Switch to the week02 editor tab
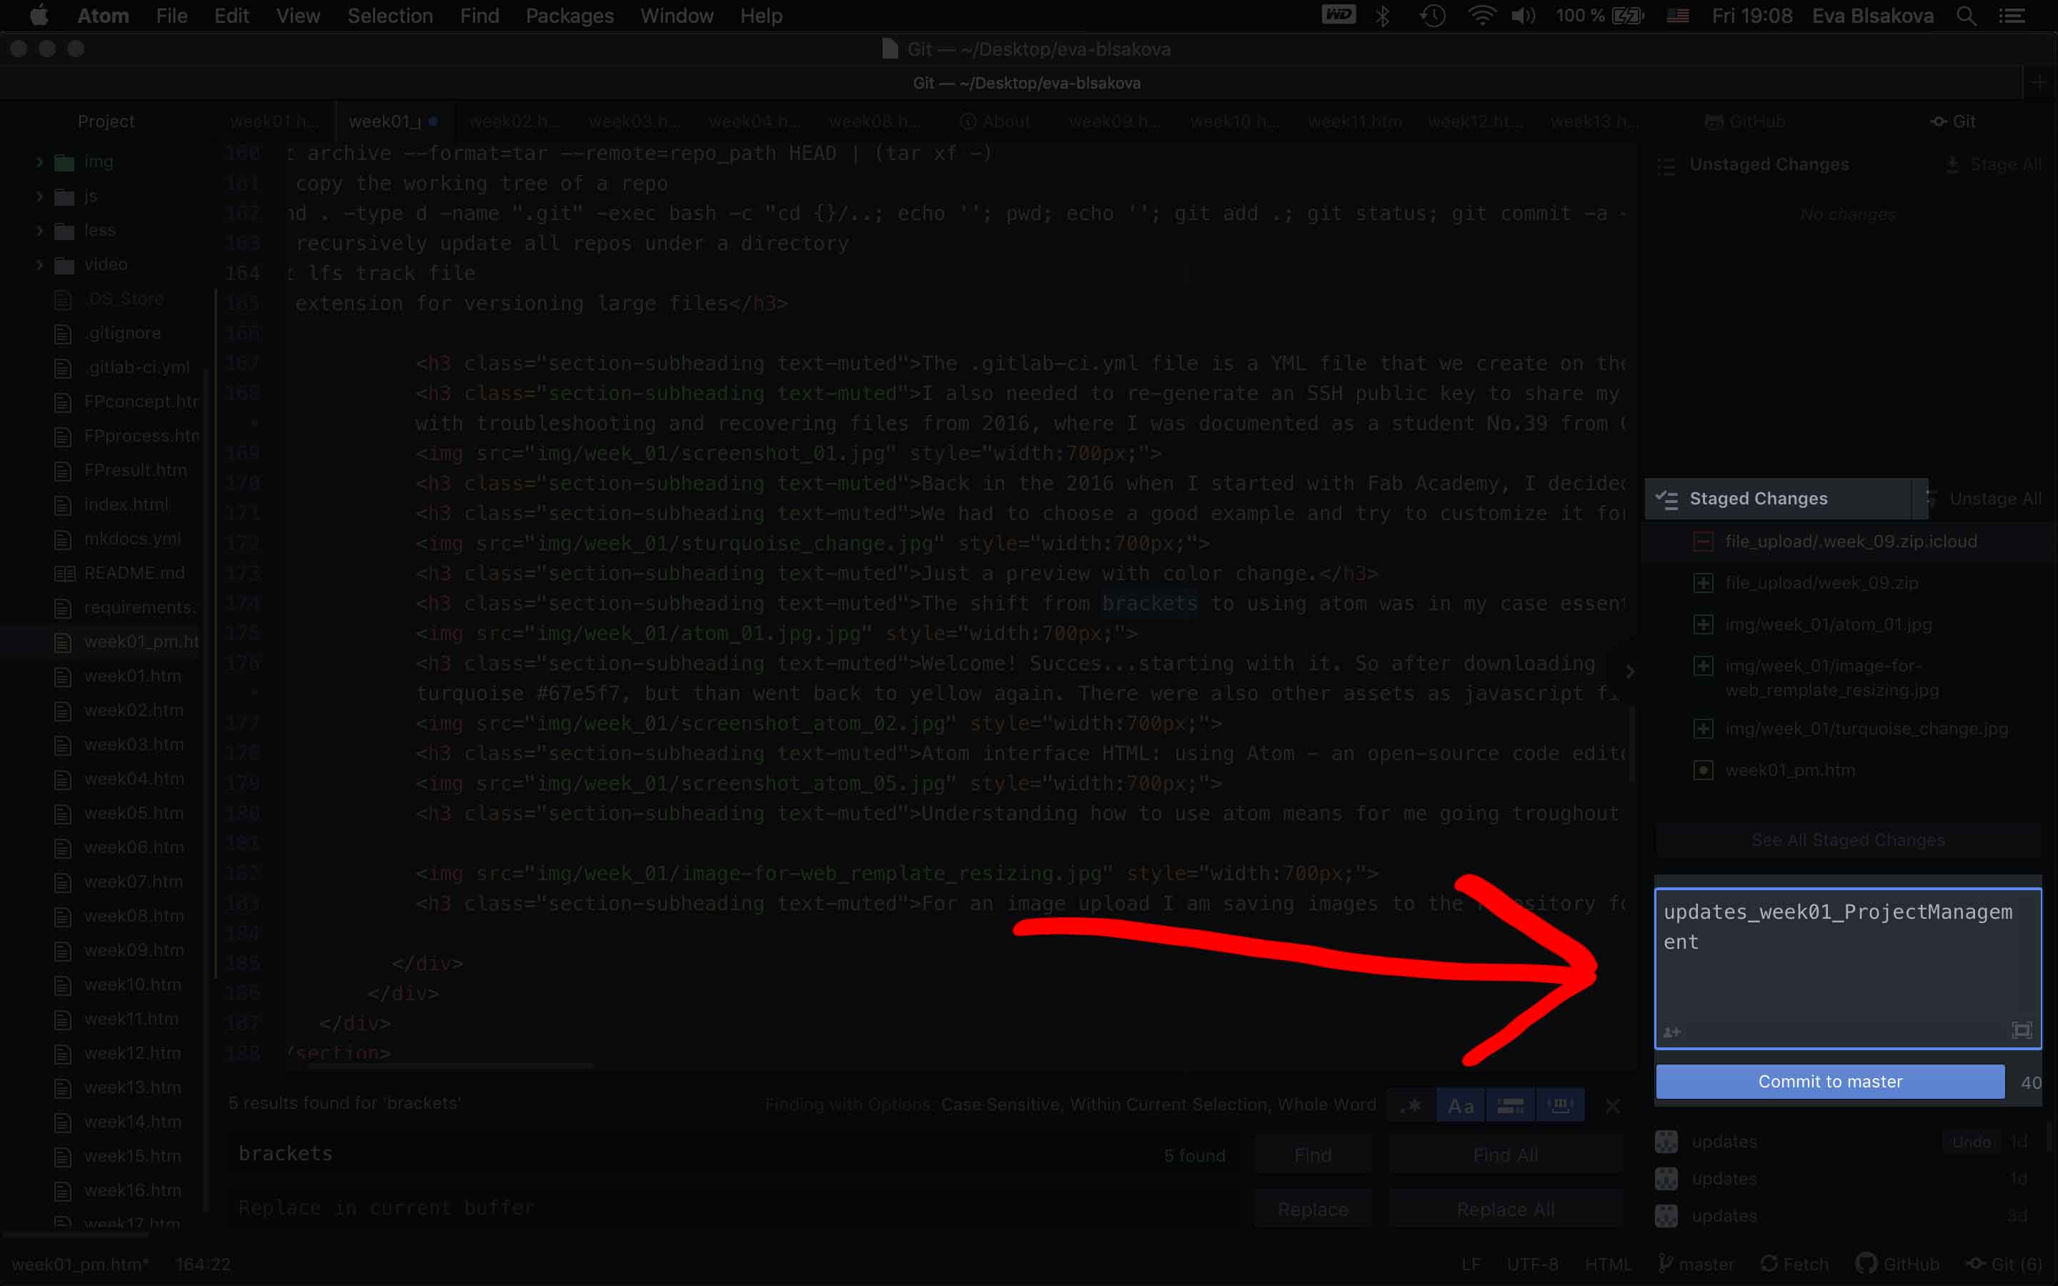This screenshot has height=1286, width=2058. click(x=513, y=121)
